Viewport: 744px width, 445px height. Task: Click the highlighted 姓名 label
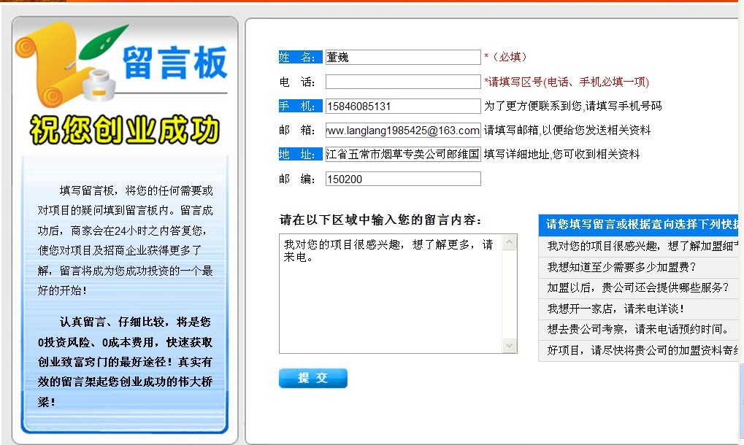pos(300,58)
